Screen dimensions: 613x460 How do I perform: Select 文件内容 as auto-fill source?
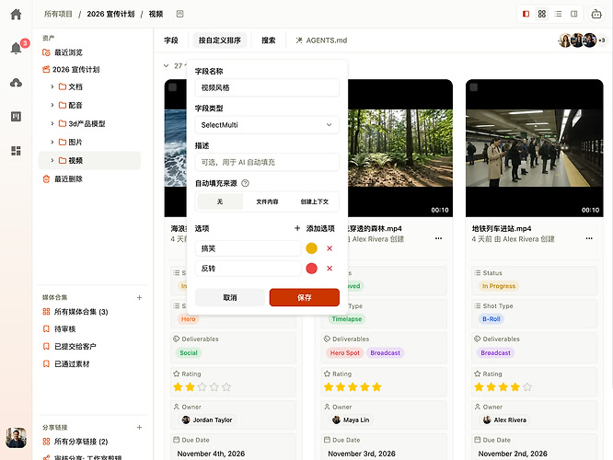coord(268,201)
